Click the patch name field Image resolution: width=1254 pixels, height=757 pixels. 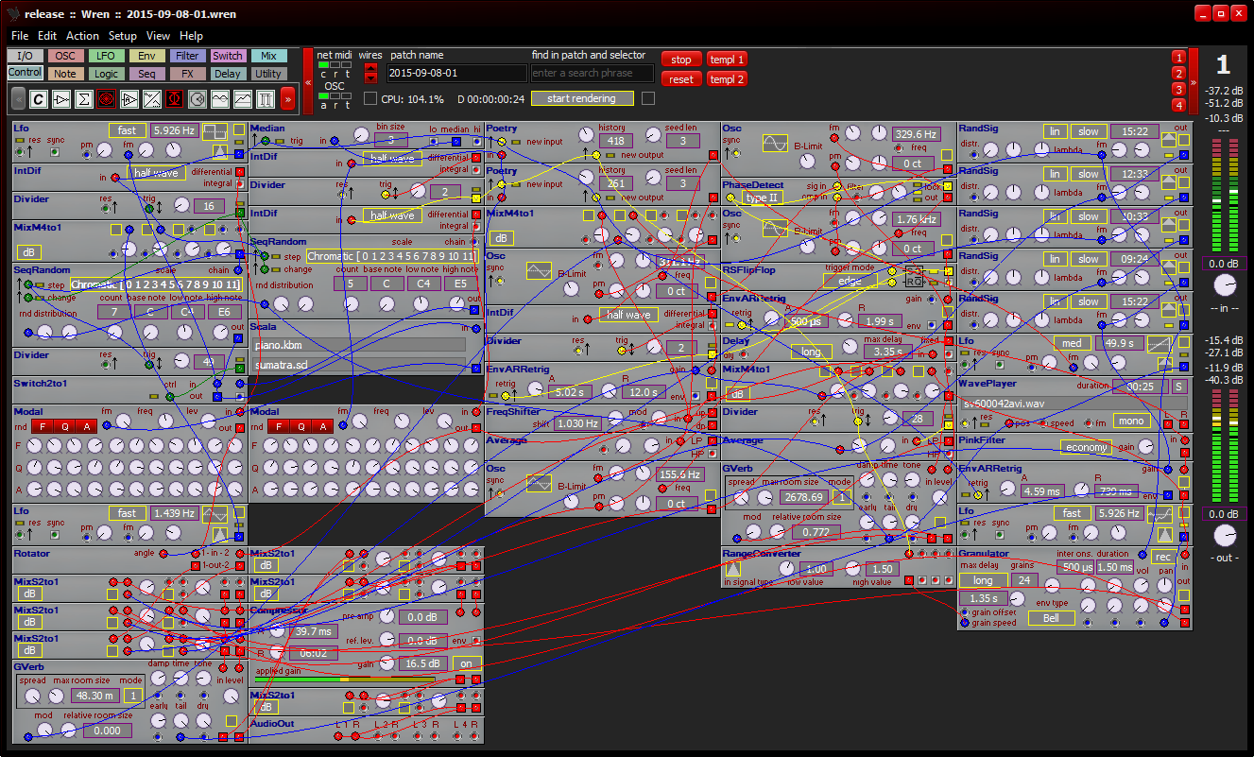pyautogui.click(x=456, y=73)
